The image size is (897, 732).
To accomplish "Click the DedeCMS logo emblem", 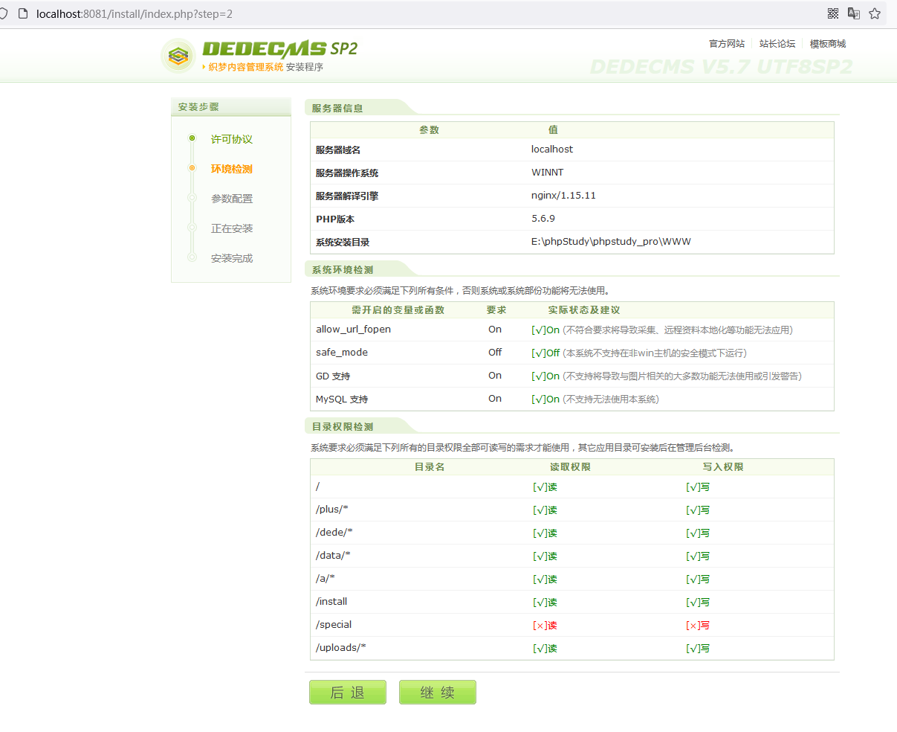I will pos(178,56).
